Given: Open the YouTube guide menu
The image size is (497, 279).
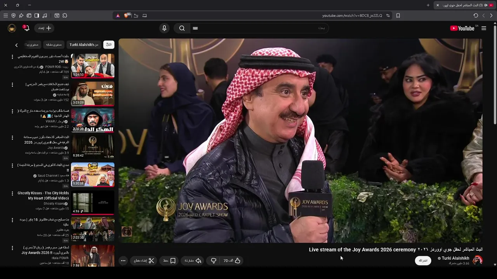Looking at the screenshot, I should (484, 28).
